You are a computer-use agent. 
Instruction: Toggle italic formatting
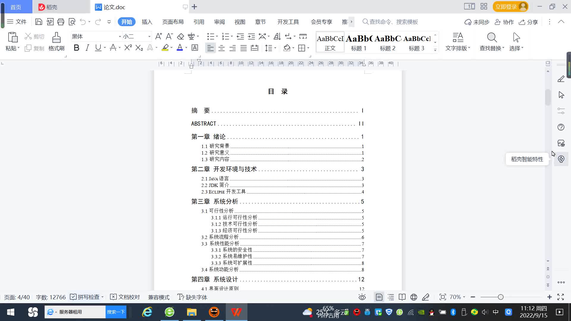coord(87,48)
